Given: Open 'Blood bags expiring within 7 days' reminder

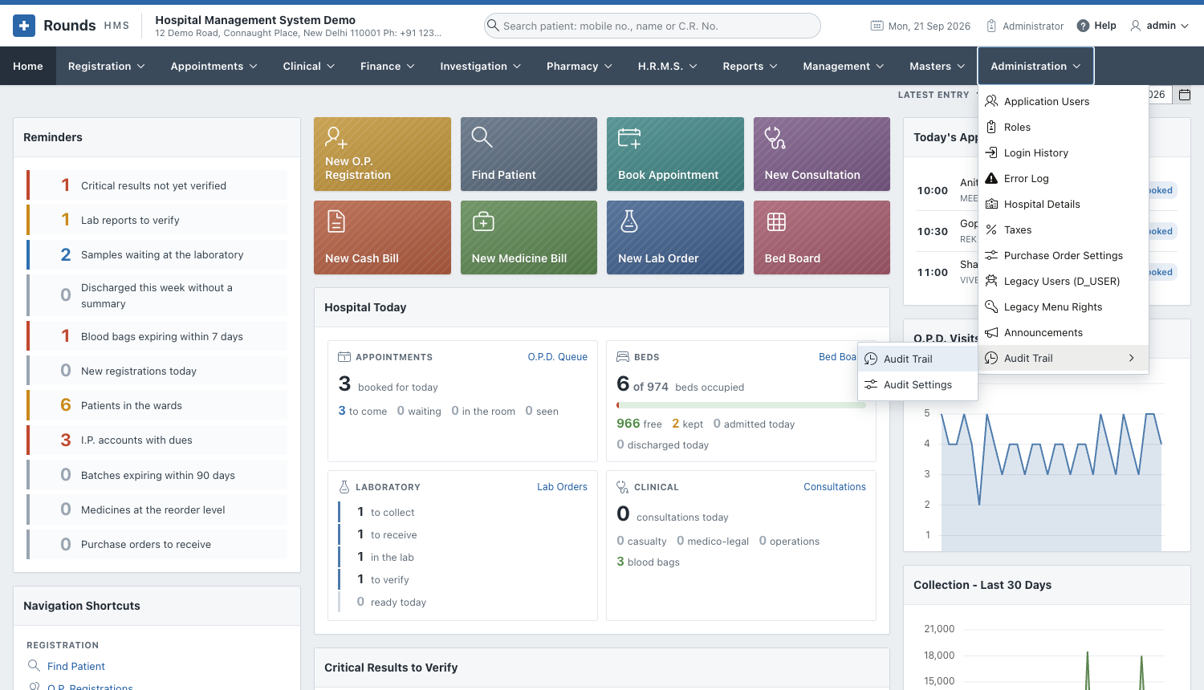Looking at the screenshot, I should pos(157,336).
